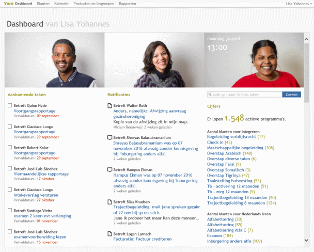Click the document icon beside Logan Larnach
Viewport: 314px width, 252px height.
coord(109,234)
